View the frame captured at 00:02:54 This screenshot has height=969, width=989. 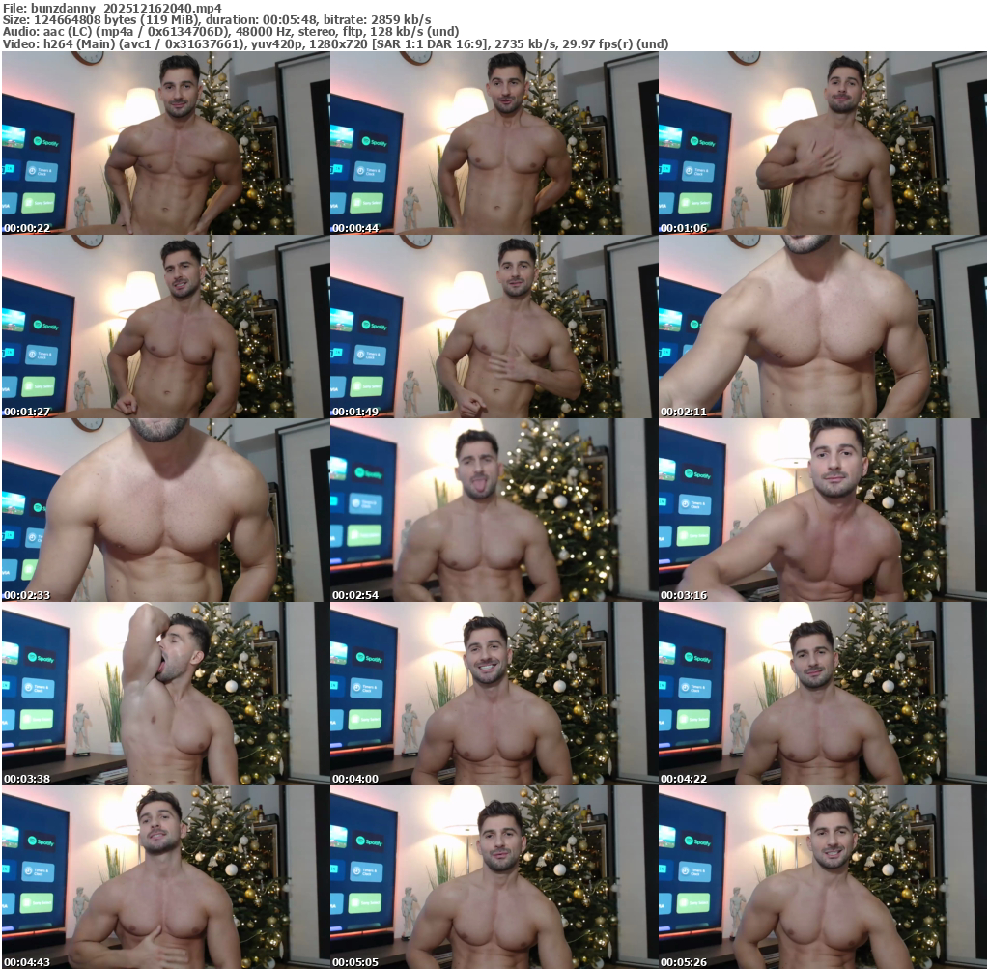tap(494, 510)
